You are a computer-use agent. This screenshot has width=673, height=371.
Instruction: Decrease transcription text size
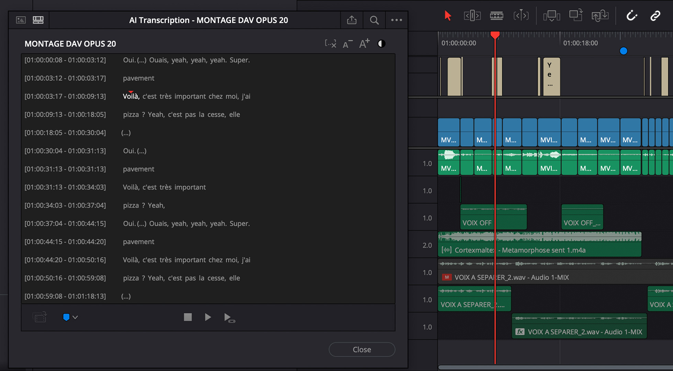click(347, 44)
